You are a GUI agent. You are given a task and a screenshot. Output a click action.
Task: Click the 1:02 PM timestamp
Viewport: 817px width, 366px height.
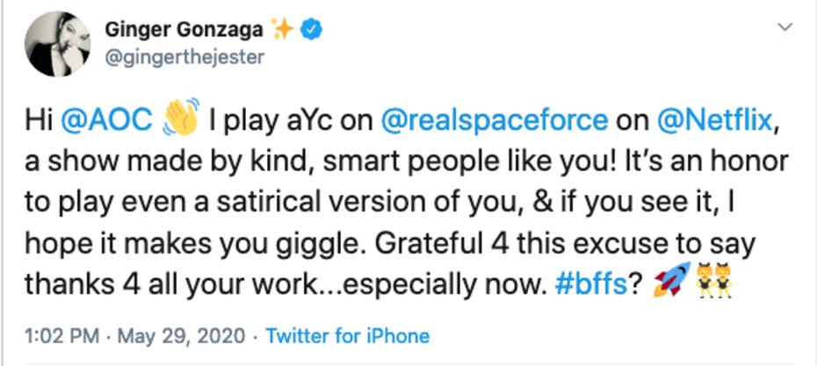54,335
